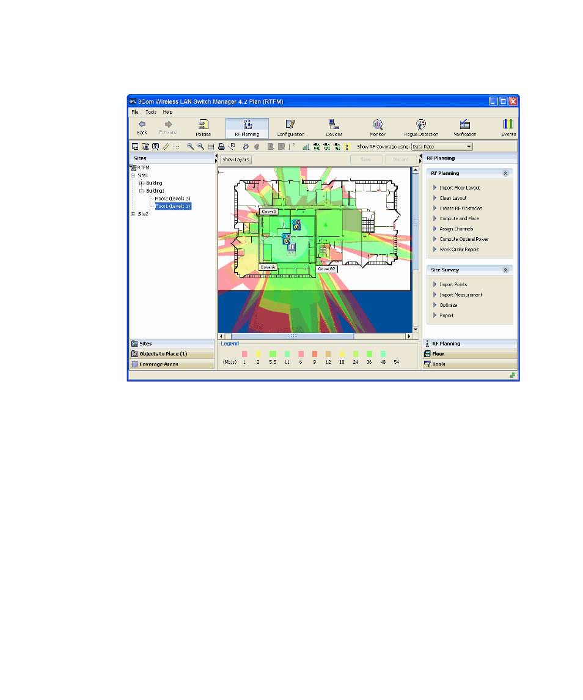Click Import Measurement link

pyautogui.click(x=461, y=295)
